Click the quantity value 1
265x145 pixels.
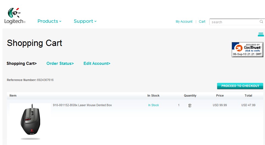tap(179, 105)
